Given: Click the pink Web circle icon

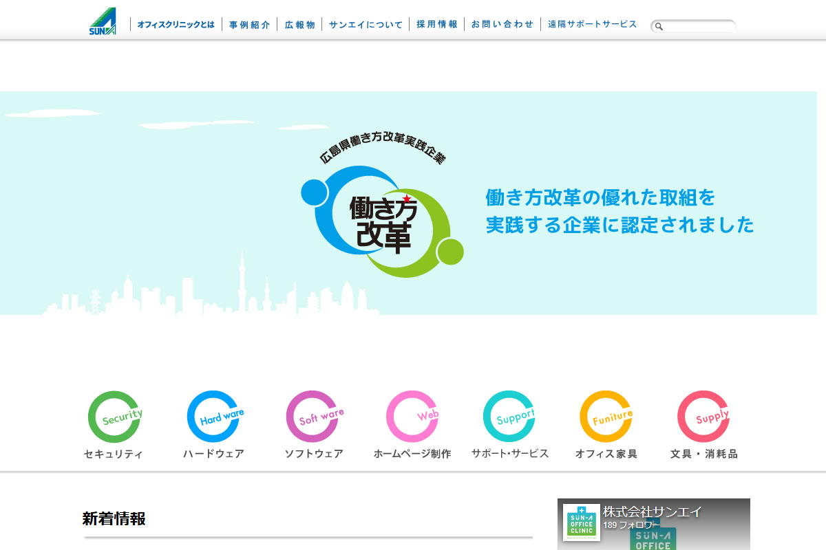Looking at the screenshot, I should [x=412, y=417].
